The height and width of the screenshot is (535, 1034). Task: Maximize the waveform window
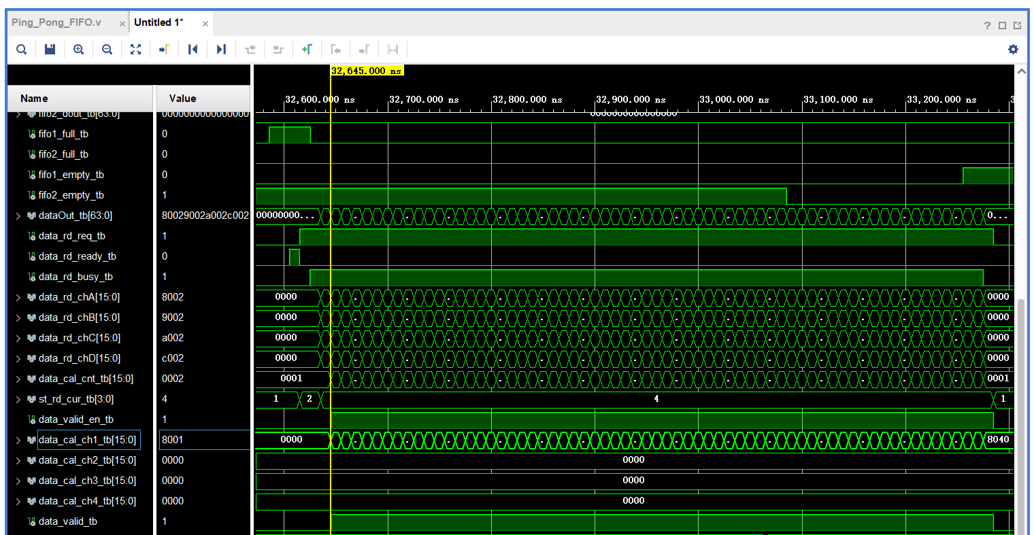point(1002,26)
